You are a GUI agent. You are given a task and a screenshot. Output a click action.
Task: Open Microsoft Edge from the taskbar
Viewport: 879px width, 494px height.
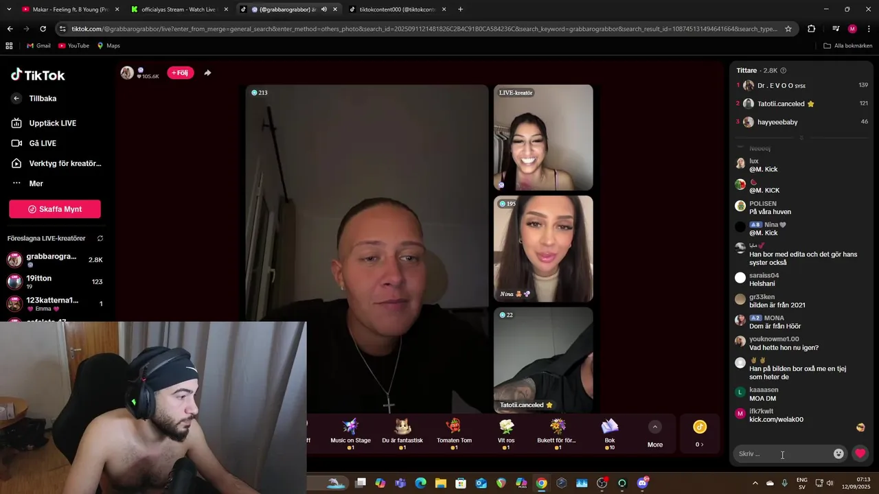tap(420, 483)
